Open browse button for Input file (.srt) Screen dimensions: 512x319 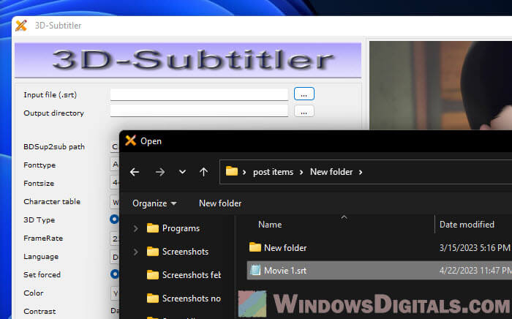tap(304, 94)
